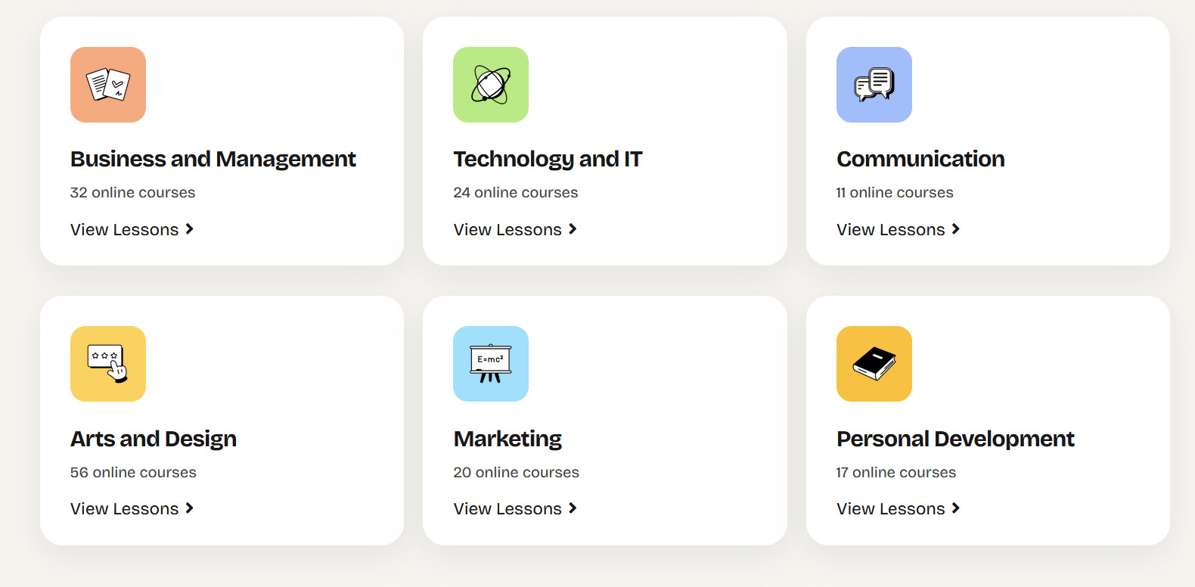
Task: Open View Lessons under Business and Management
Action: pos(132,229)
